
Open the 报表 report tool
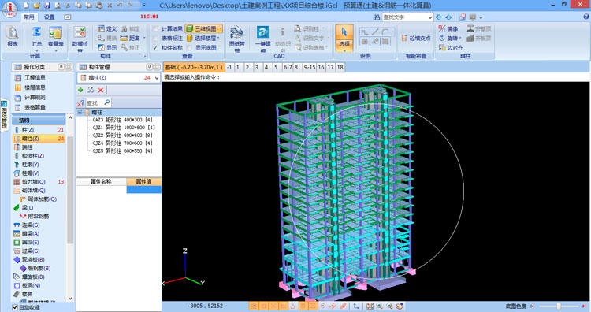(x=13, y=37)
